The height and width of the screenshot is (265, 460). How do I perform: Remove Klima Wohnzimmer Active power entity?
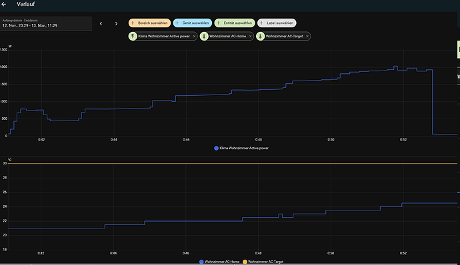tap(194, 37)
